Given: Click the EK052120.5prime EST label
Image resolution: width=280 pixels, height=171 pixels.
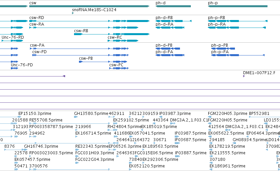Looking at the screenshot, I should pyautogui.click(x=147, y=166).
